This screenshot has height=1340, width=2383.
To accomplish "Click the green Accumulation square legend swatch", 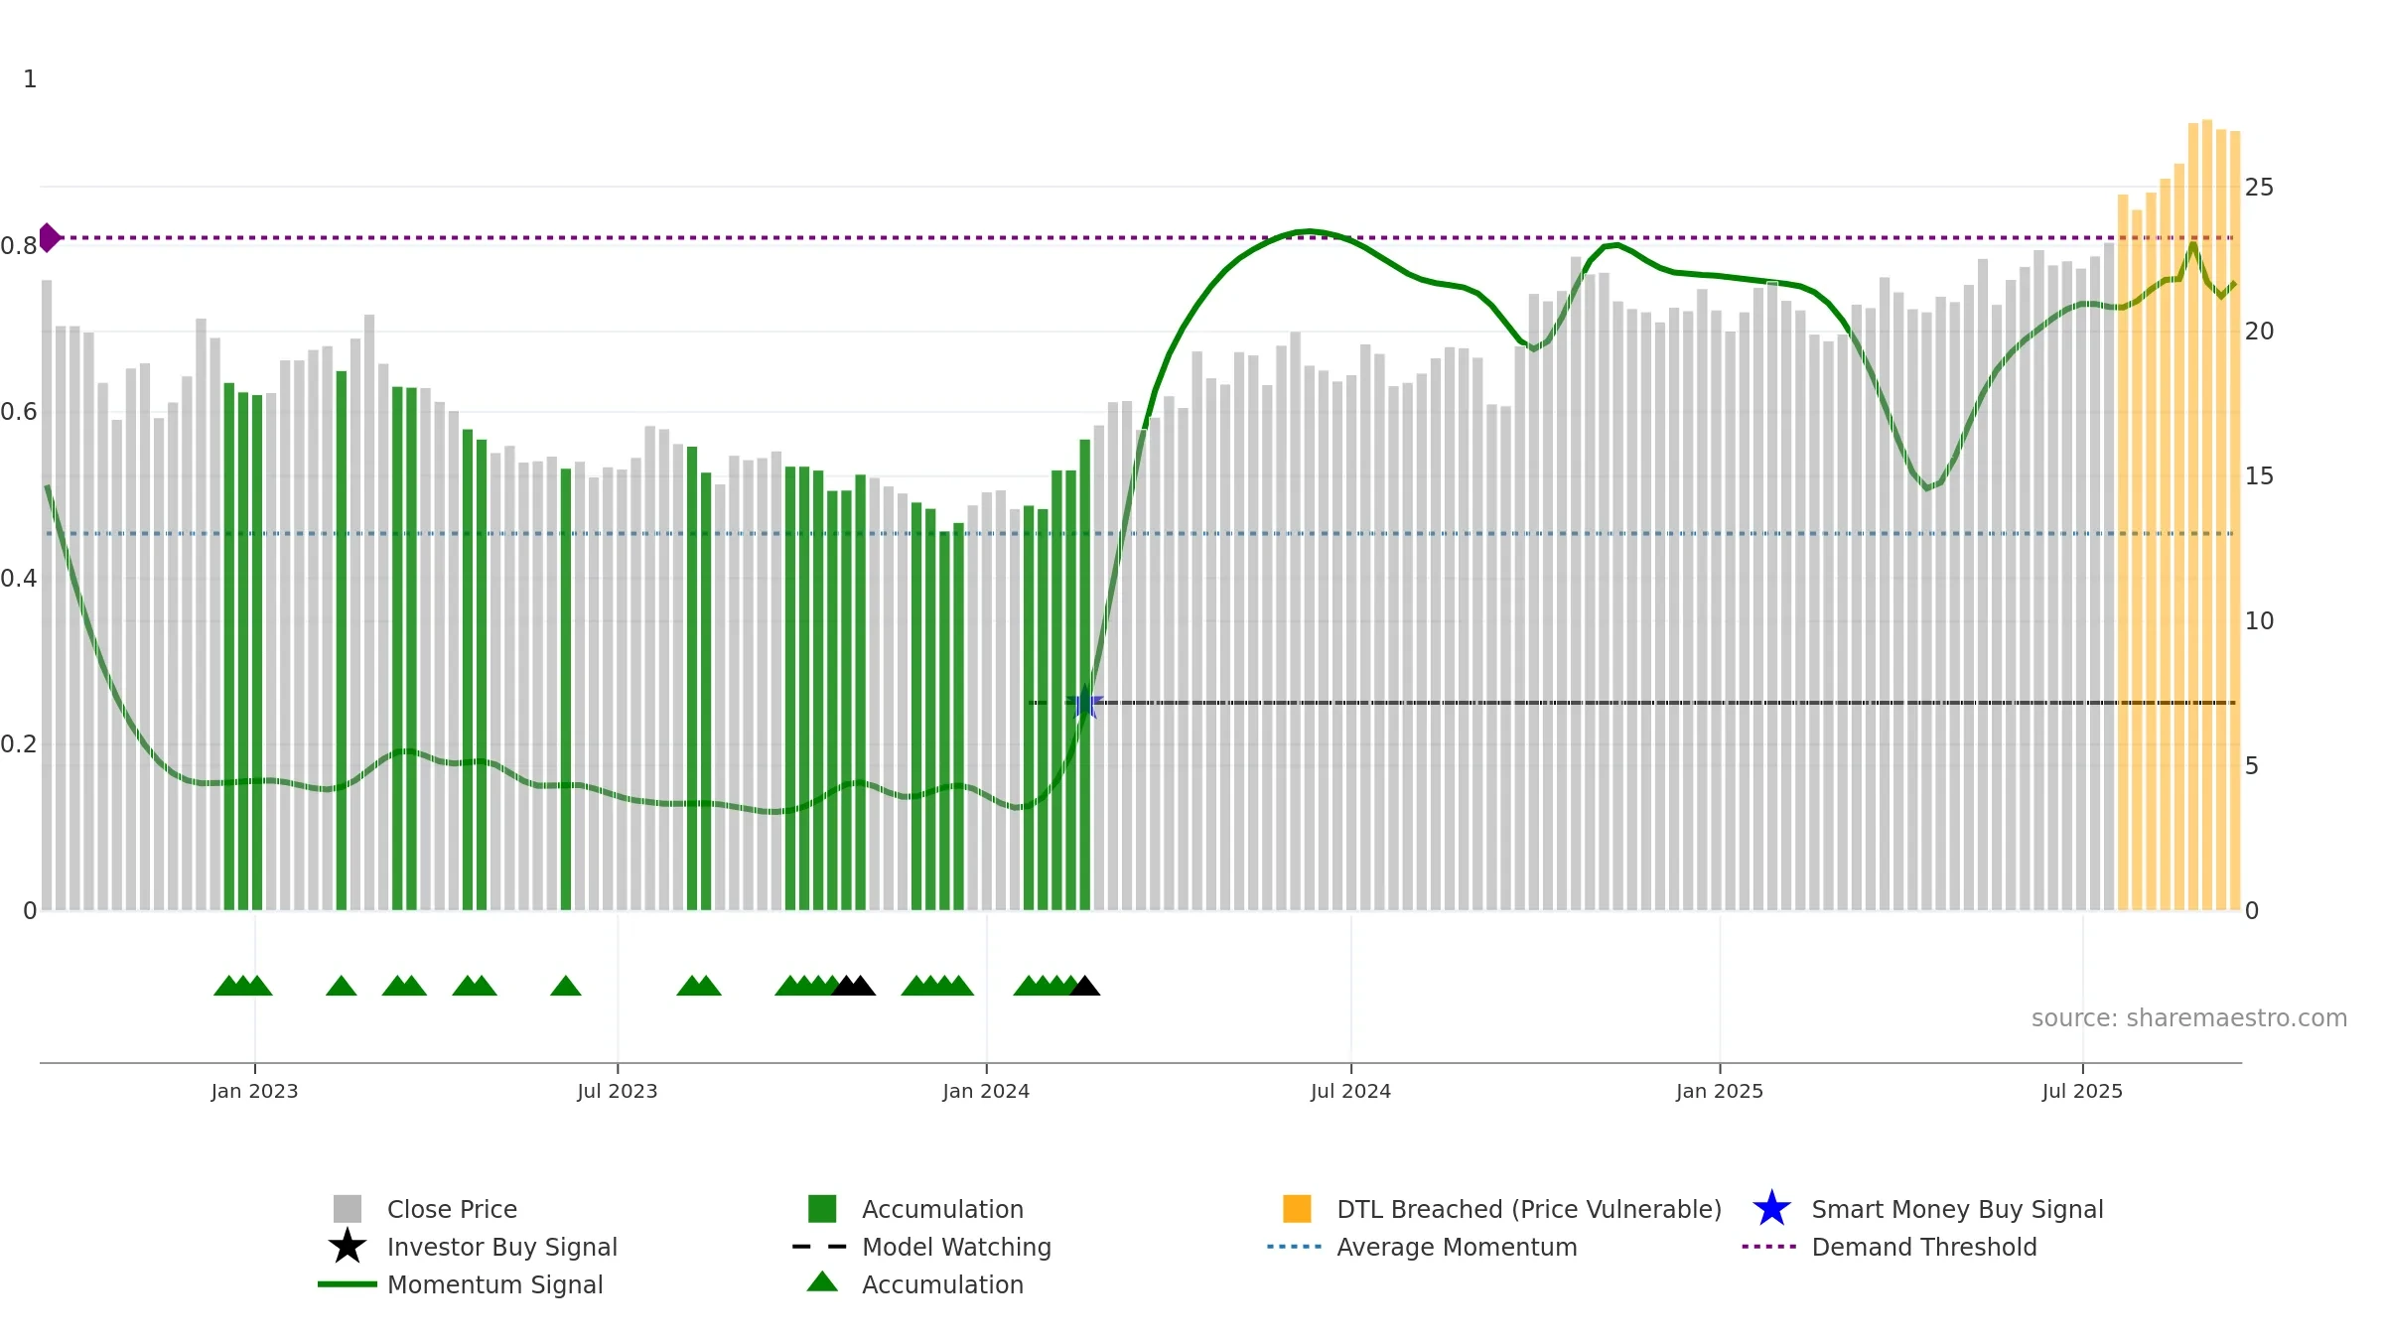I will pos(822,1209).
